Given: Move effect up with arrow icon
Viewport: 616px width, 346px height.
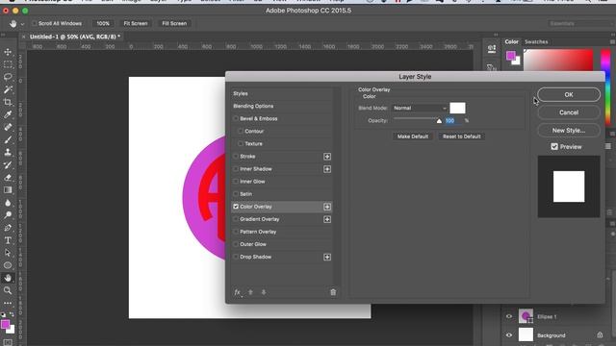Looking at the screenshot, I should click(250, 292).
